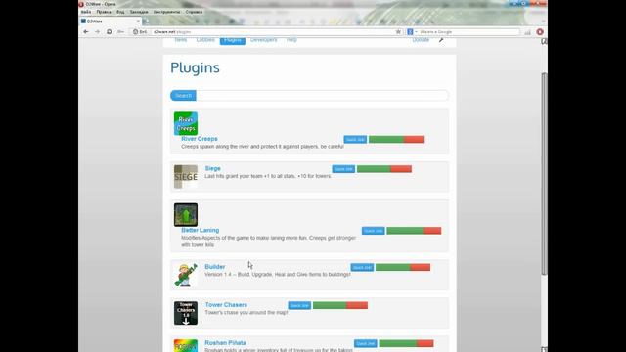Viewport: 626px width, 352px height.
Task: Open the Файл menu
Action: pyautogui.click(x=86, y=12)
